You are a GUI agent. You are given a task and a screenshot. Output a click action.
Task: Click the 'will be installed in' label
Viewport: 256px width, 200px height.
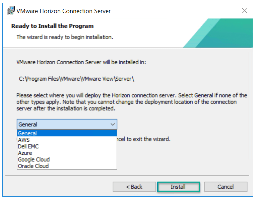tap(81, 62)
